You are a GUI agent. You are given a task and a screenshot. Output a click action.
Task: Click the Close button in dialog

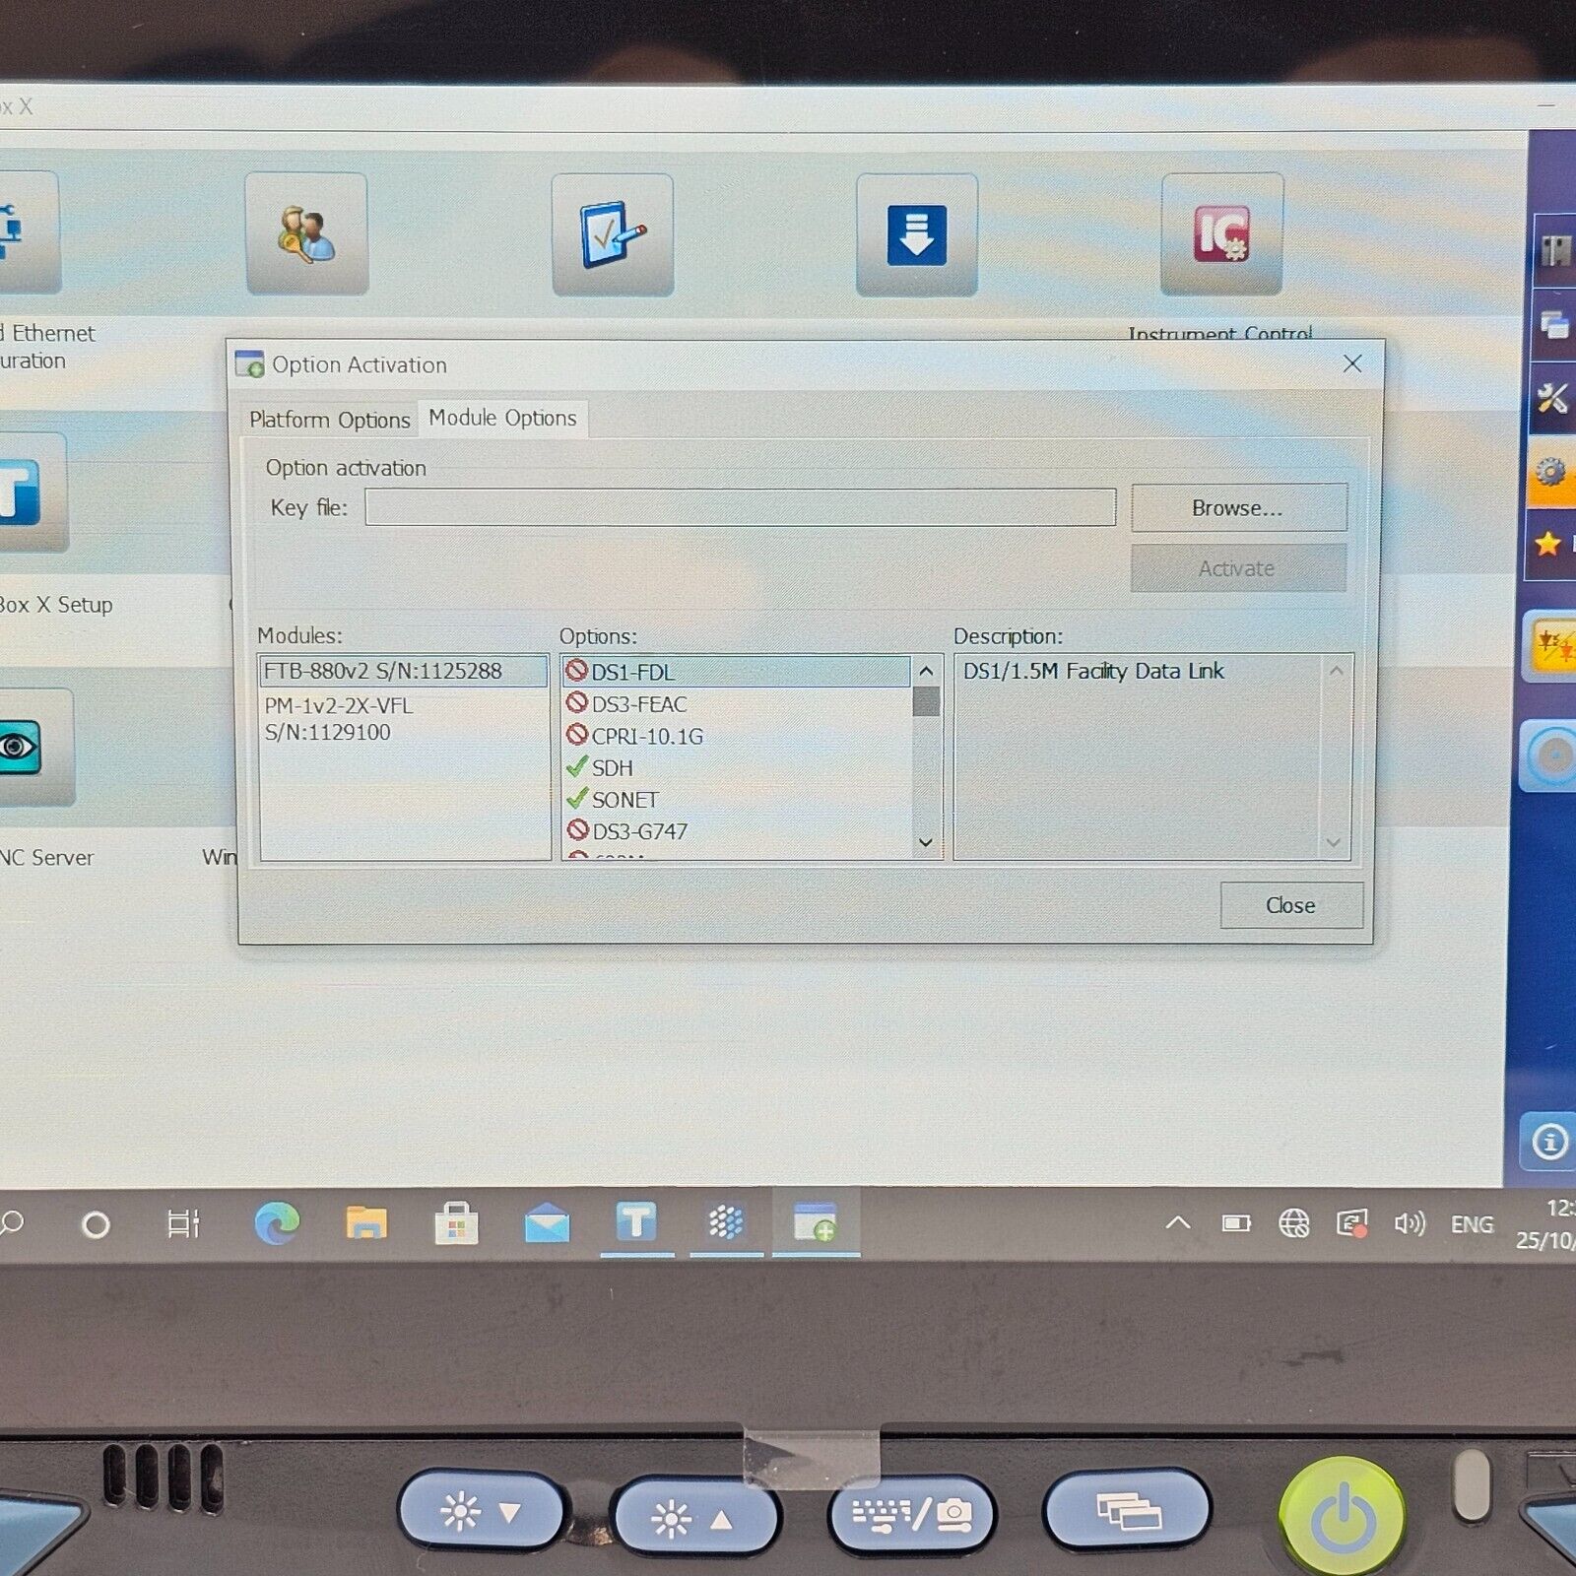(x=1291, y=905)
